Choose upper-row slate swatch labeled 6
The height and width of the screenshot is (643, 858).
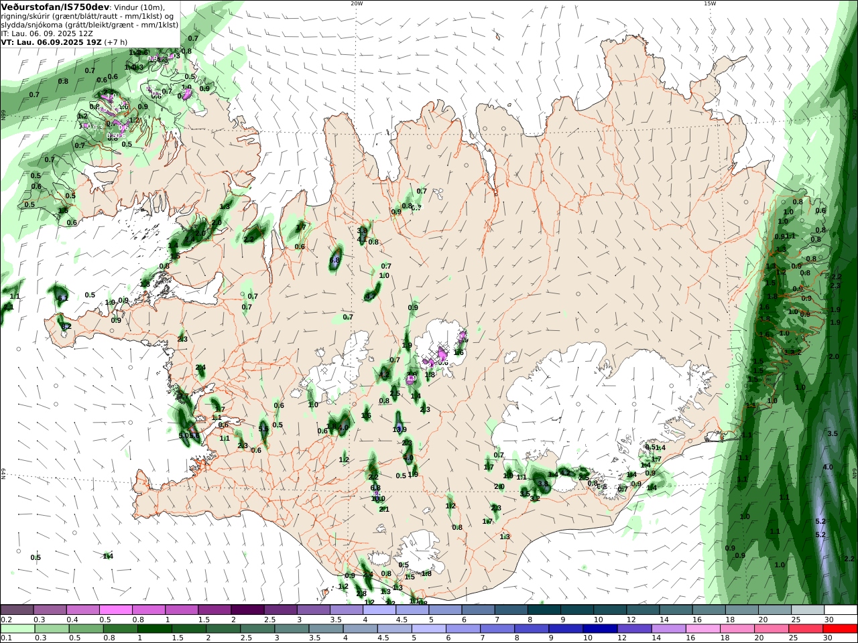[477, 610]
